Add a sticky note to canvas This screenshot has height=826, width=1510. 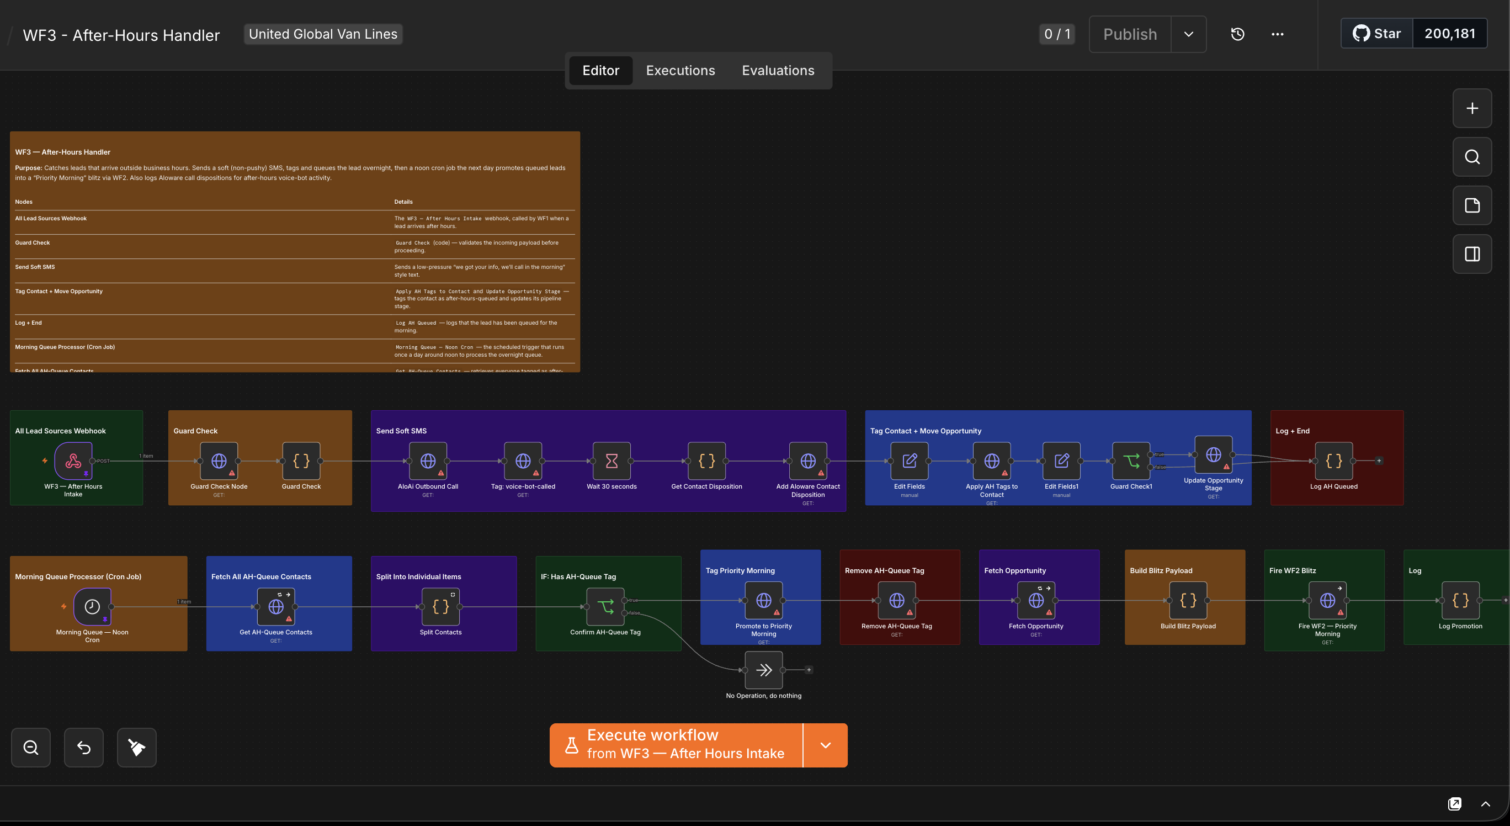1472,206
